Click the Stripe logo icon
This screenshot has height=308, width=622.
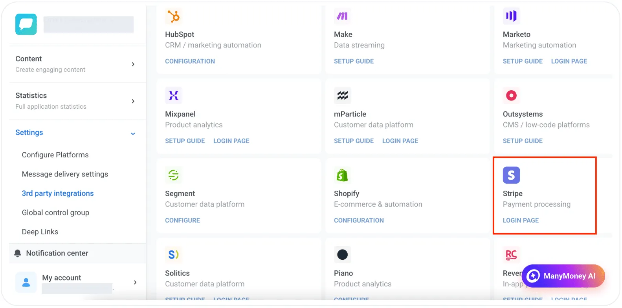511,175
